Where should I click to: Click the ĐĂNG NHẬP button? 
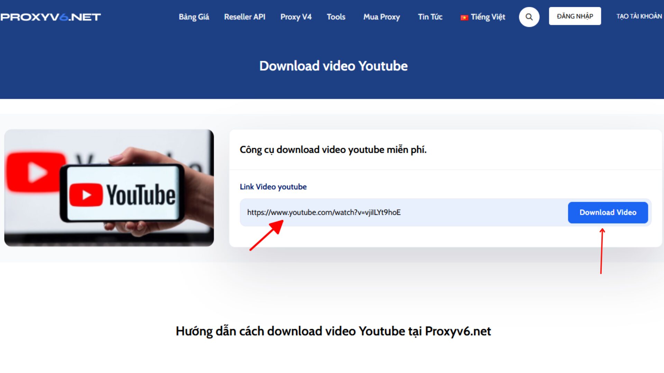575,17
